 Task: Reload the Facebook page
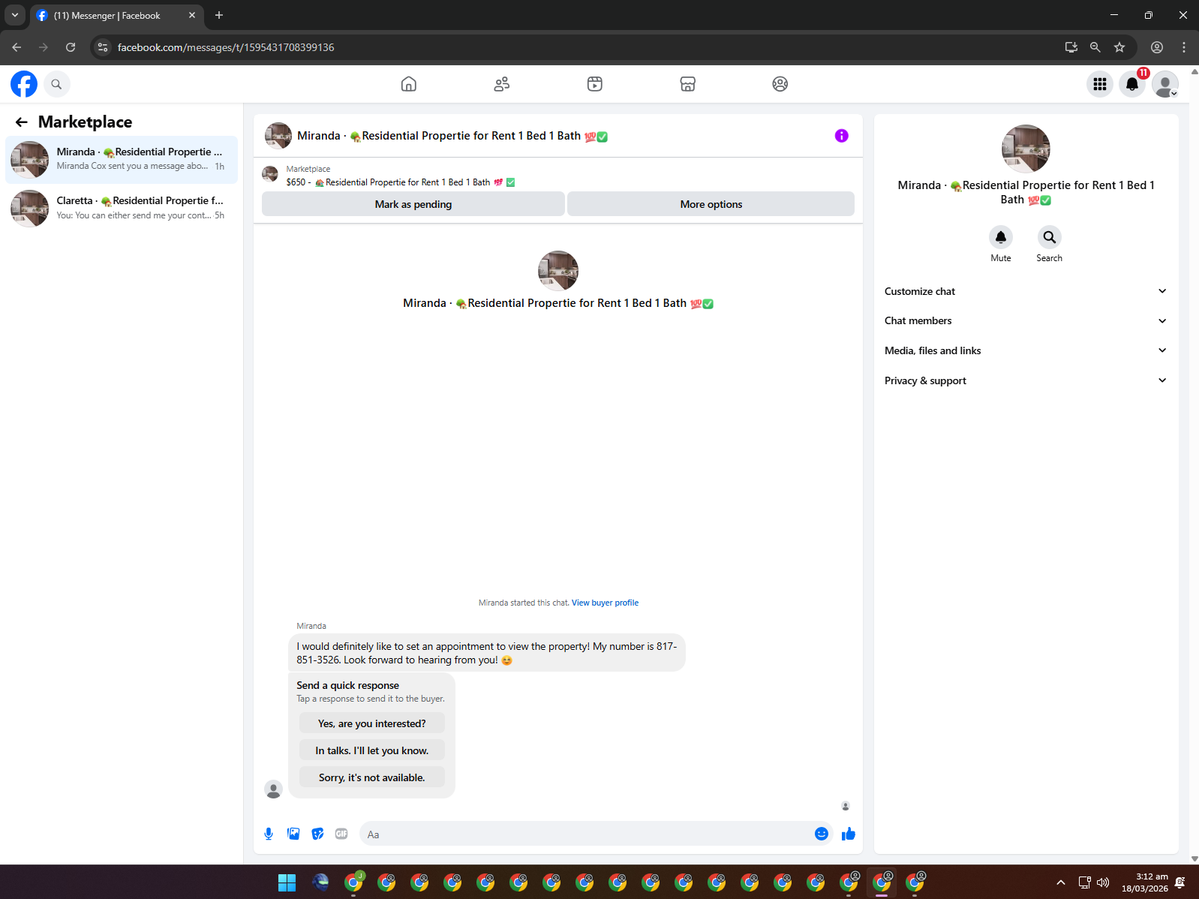(71, 47)
